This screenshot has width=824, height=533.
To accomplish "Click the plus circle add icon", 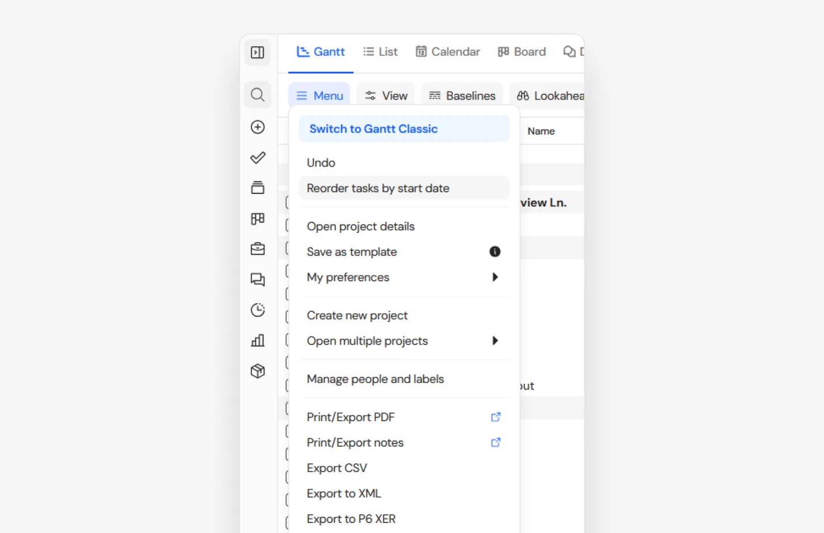I will tap(258, 127).
